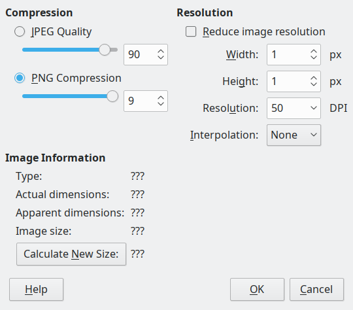Increase Height value with up arrow
Screen dimensions: 353x310
pyautogui.click(x=314, y=78)
